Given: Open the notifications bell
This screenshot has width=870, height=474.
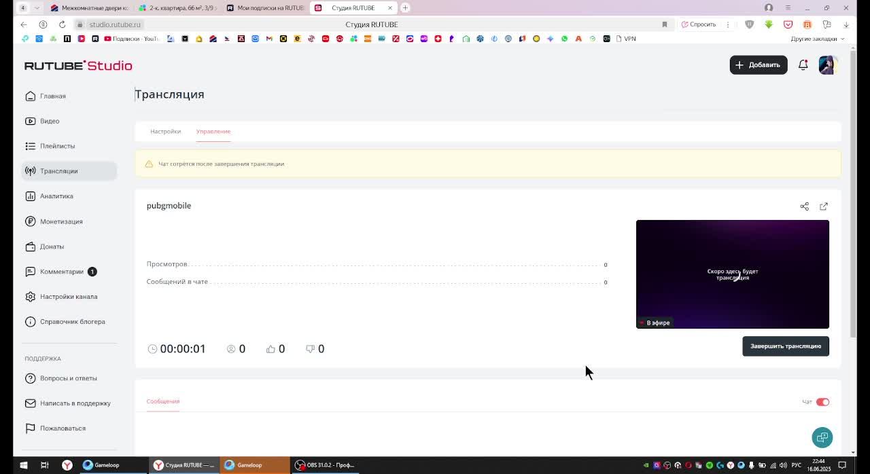Looking at the screenshot, I should point(803,65).
